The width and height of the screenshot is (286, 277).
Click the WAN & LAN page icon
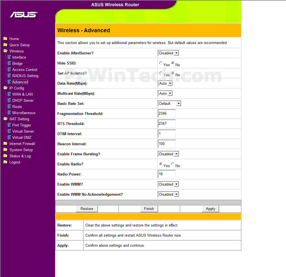(x=9, y=94)
